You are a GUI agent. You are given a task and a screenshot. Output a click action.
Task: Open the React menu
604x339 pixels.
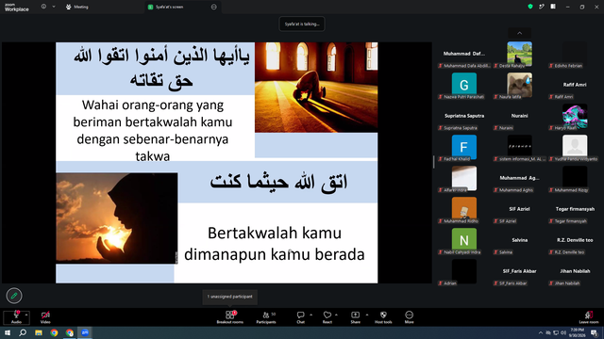click(327, 317)
